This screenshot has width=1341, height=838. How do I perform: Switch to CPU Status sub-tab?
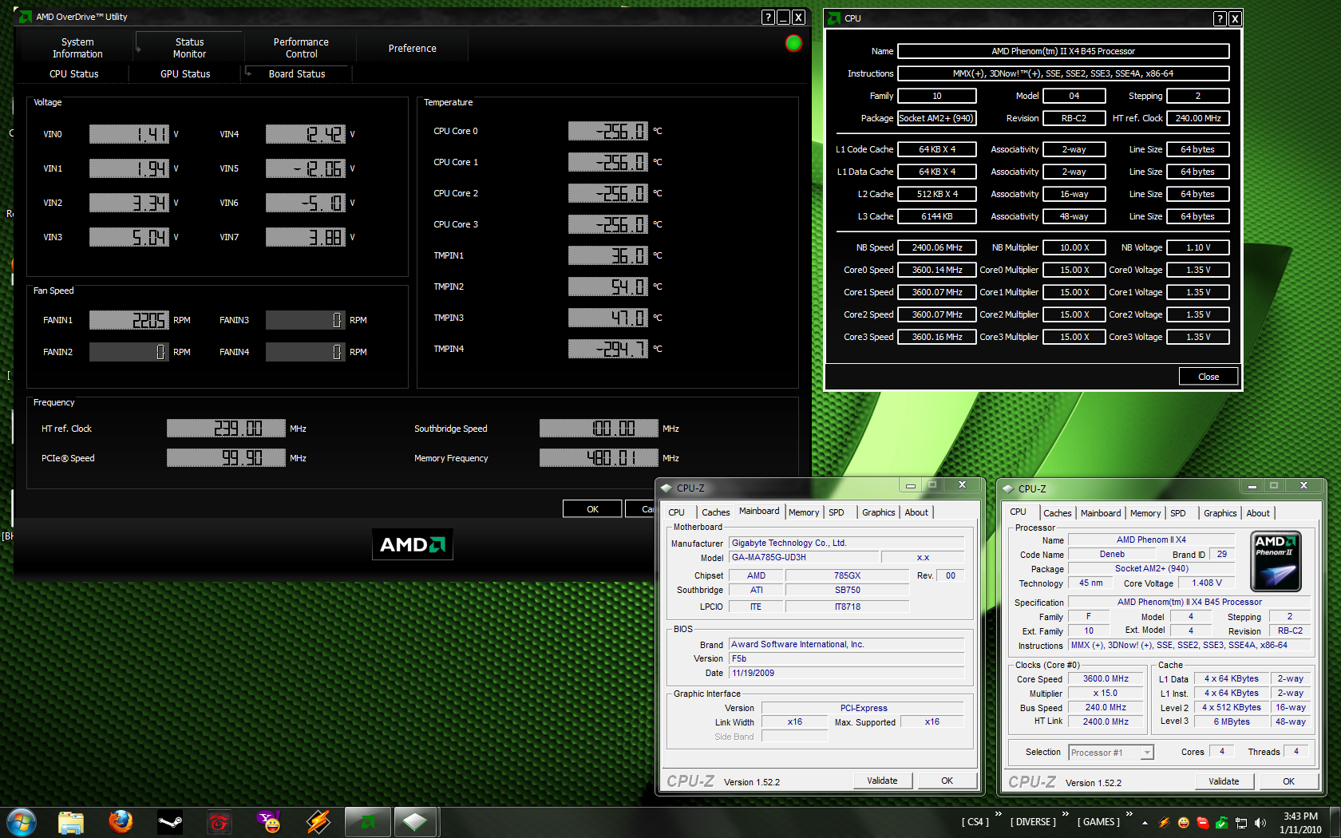(x=74, y=73)
